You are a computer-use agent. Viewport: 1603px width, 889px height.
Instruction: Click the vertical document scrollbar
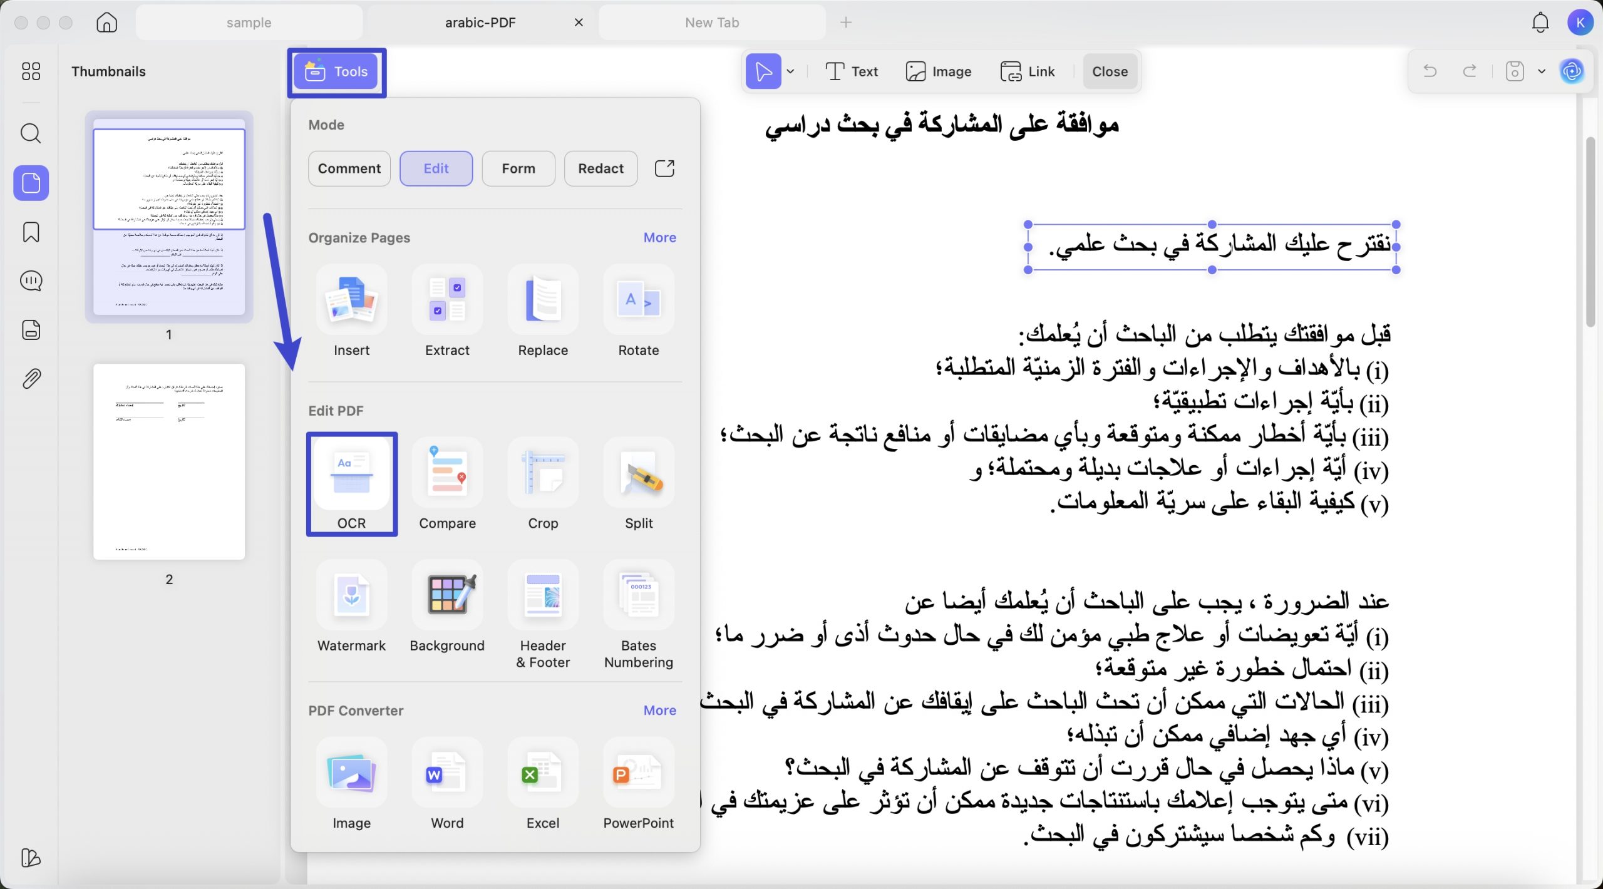tap(1590, 232)
